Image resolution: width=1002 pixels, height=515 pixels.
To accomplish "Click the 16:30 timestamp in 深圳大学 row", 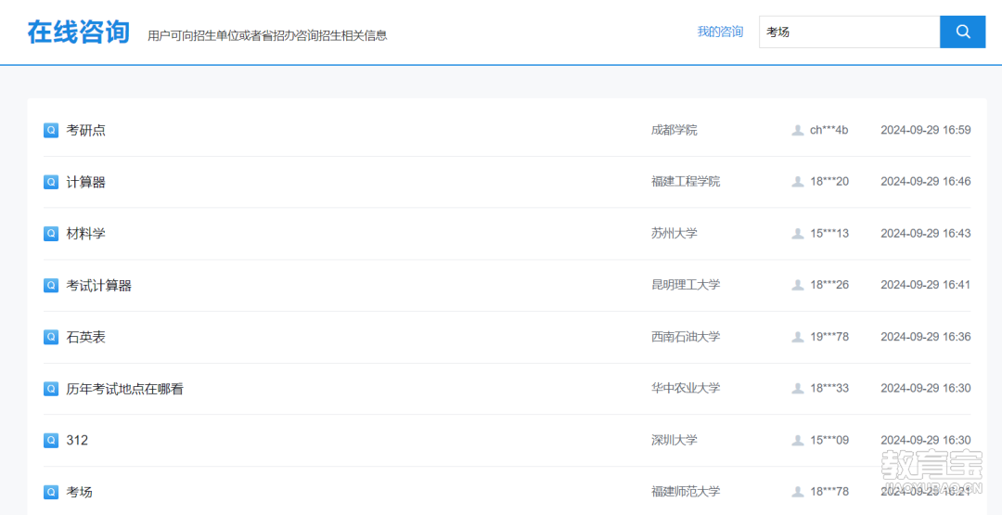I will click(x=926, y=440).
